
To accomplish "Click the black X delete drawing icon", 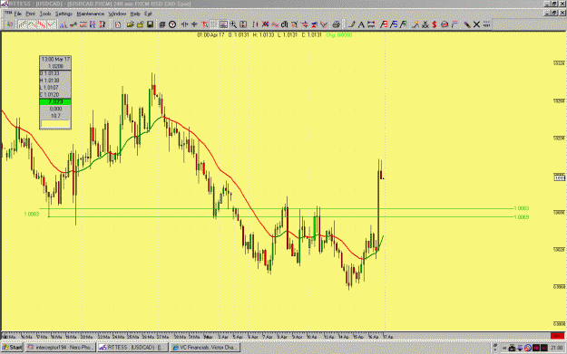I will 476,24.
